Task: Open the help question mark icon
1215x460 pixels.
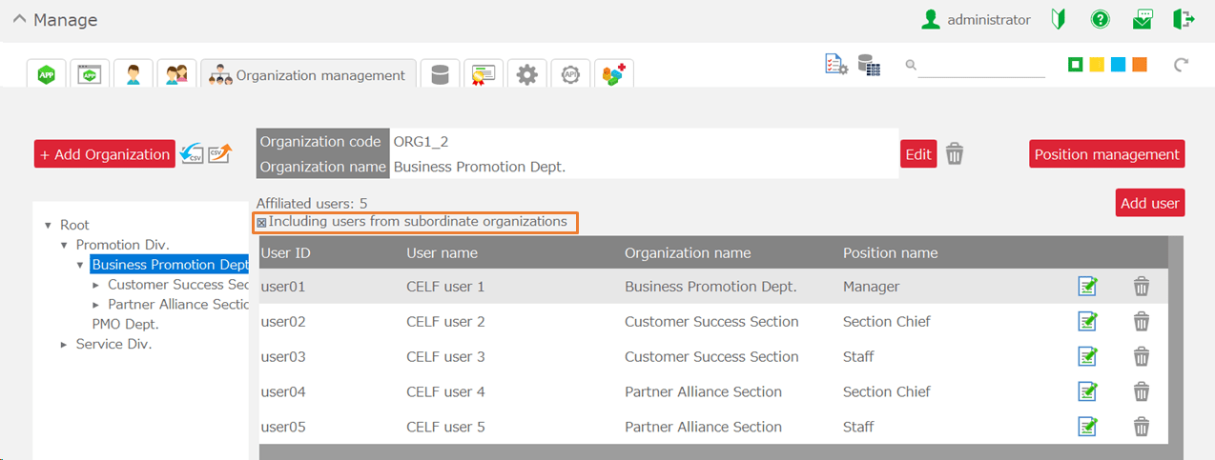Action: tap(1101, 19)
